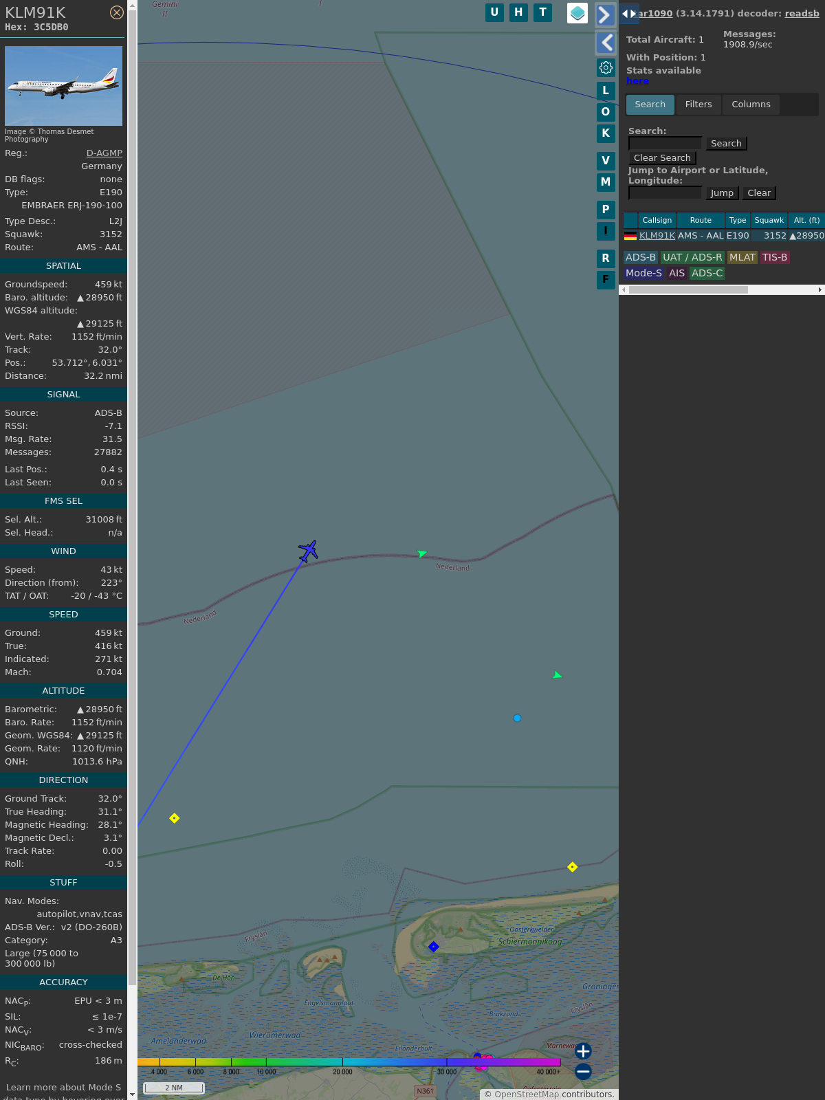Viewport: 825px width, 1100px height.
Task: Toggle the UAT / ADS-R source legend
Action: pyautogui.click(x=692, y=257)
